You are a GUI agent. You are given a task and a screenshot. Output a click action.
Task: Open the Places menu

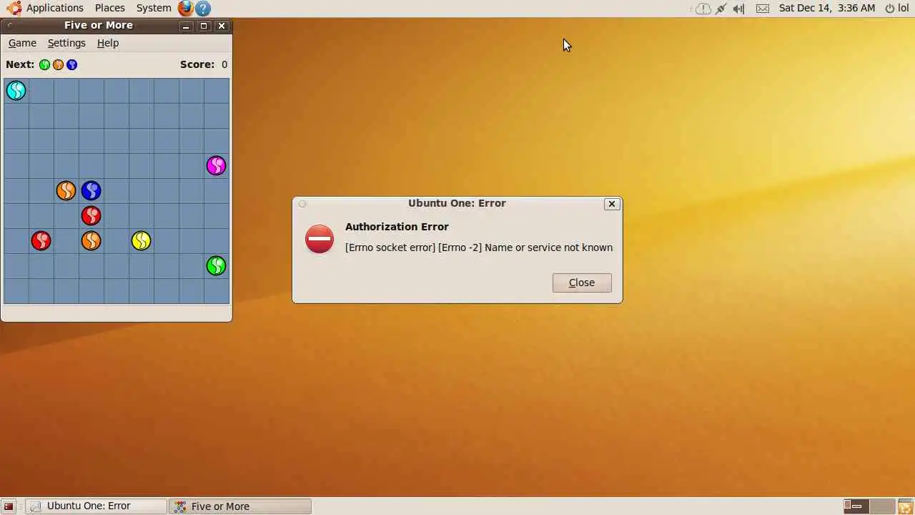coord(110,8)
